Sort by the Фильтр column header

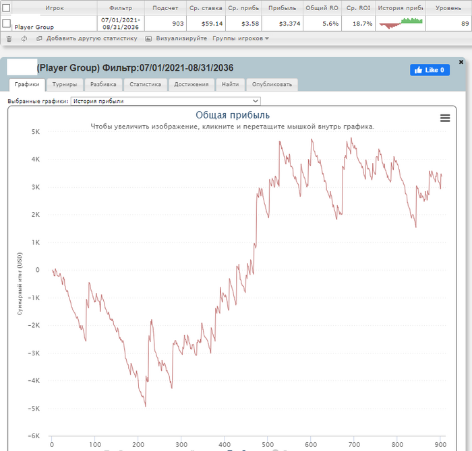click(121, 8)
